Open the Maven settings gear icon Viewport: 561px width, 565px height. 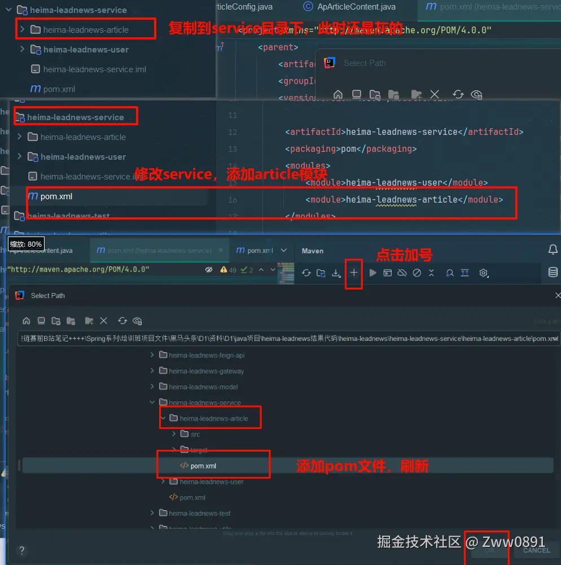click(484, 273)
